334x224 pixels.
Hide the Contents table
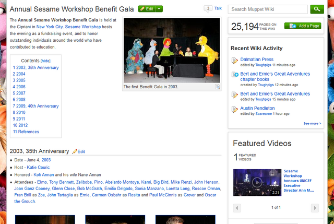[x=45, y=61]
